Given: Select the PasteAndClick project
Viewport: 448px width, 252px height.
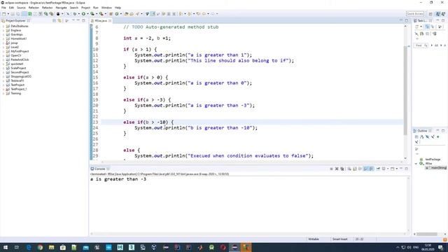Looking at the screenshot, I should [20, 59].
